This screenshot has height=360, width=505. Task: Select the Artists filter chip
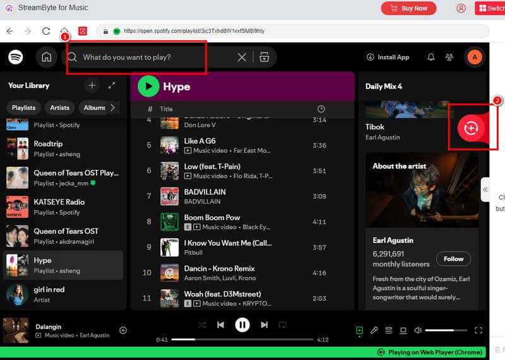59,107
